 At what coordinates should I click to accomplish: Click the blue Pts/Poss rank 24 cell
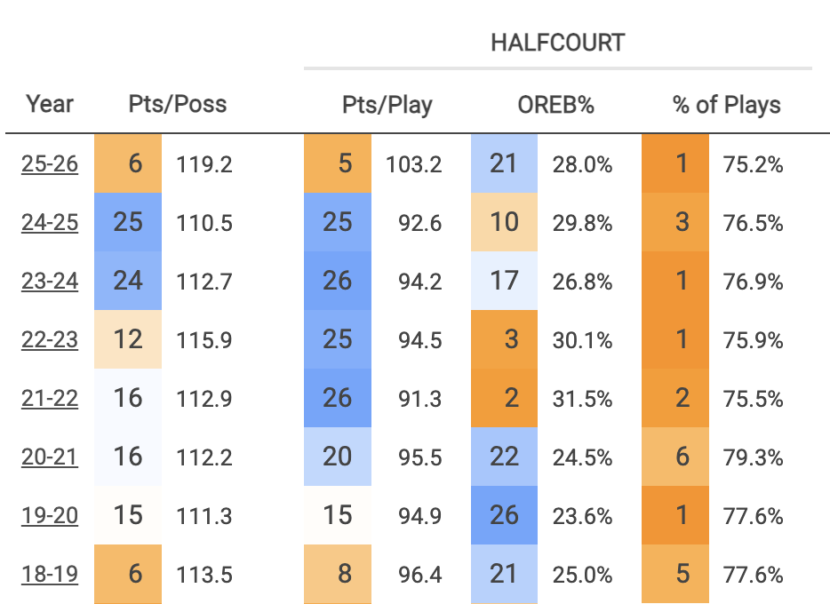(x=128, y=281)
